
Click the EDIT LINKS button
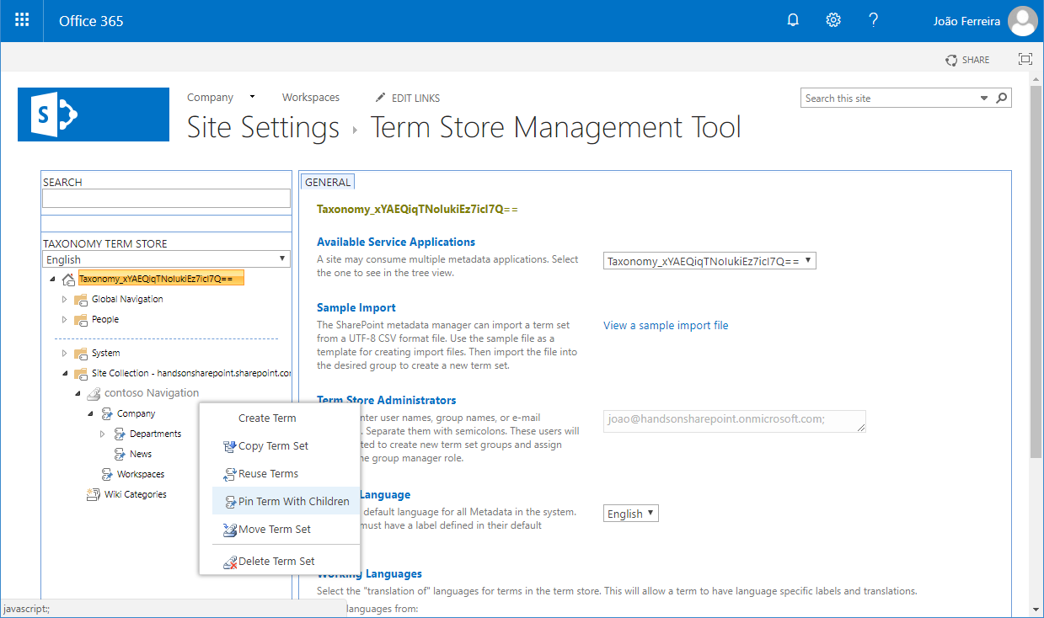coord(408,98)
